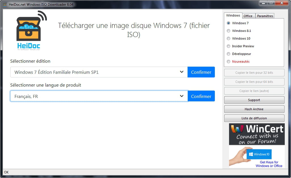
Task: Click the Get Keys for Windows or Office link
Action: [269, 164]
